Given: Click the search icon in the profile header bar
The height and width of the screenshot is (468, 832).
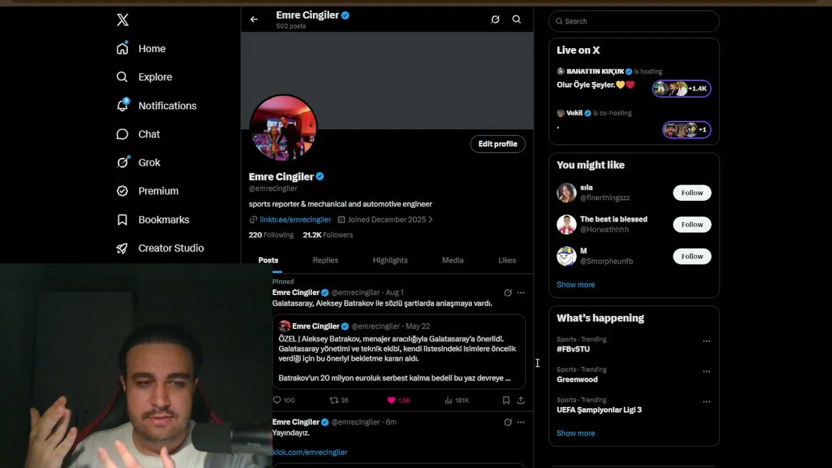Looking at the screenshot, I should (x=517, y=19).
